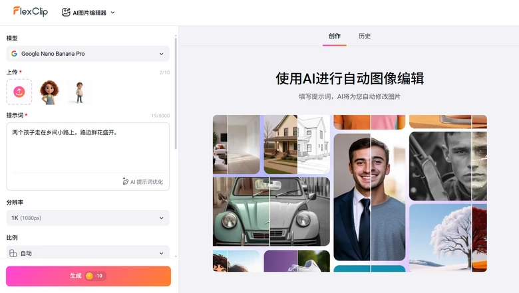
Task: Click the Google G logo icon
Action: pyautogui.click(x=14, y=54)
